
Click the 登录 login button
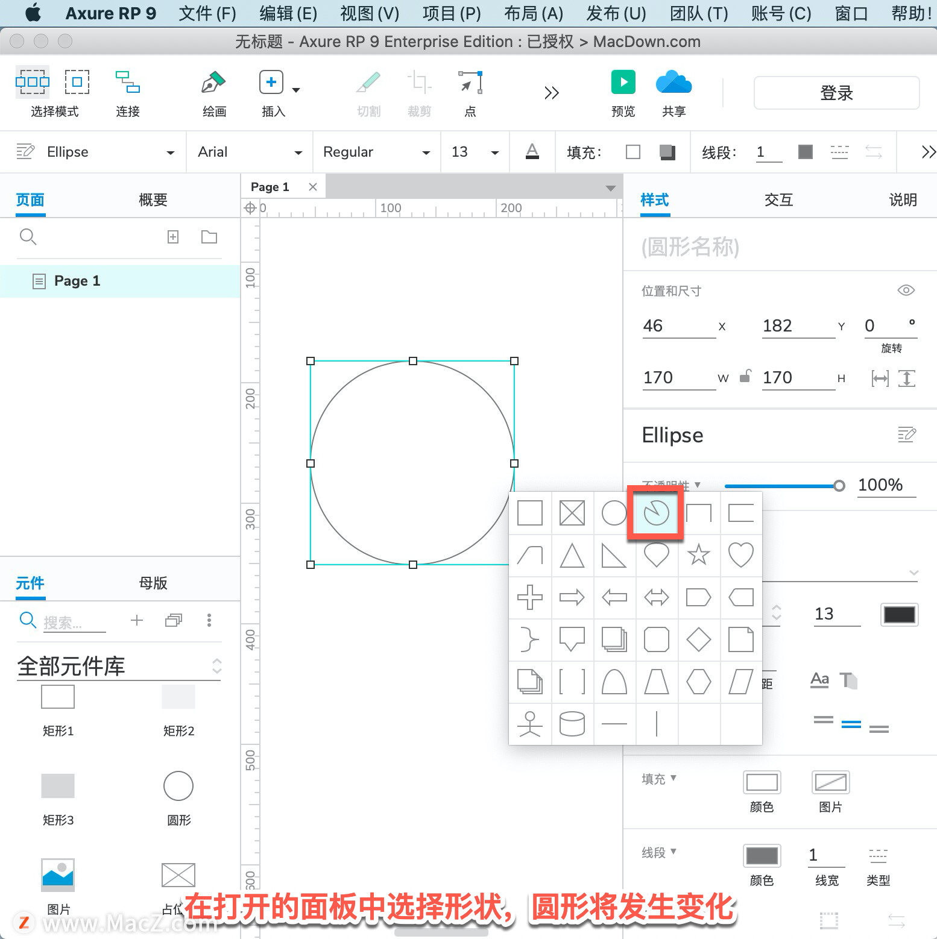[x=837, y=93]
